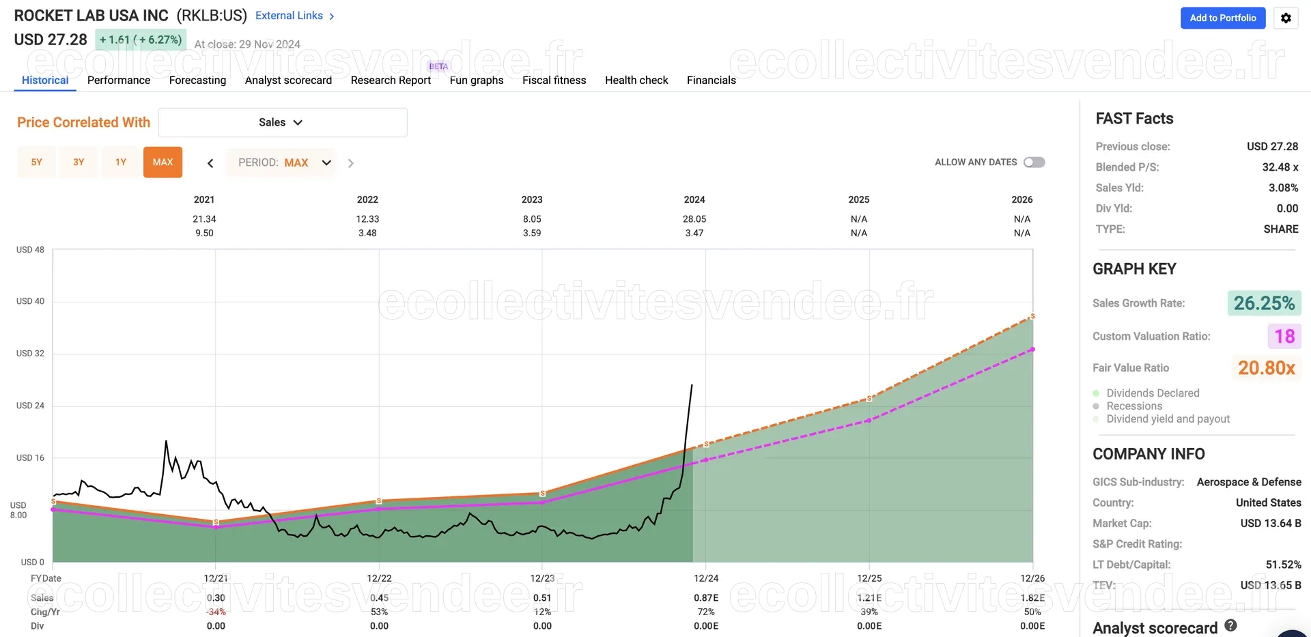Click the Blended P/S value 32.48 x
The height and width of the screenshot is (637, 1311).
[x=1280, y=167]
